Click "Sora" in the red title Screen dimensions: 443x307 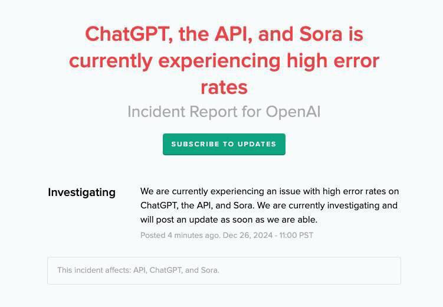point(320,34)
